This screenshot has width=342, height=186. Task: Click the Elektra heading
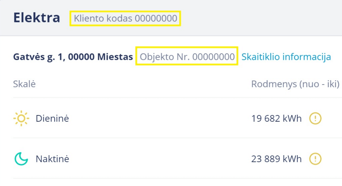coord(37,18)
